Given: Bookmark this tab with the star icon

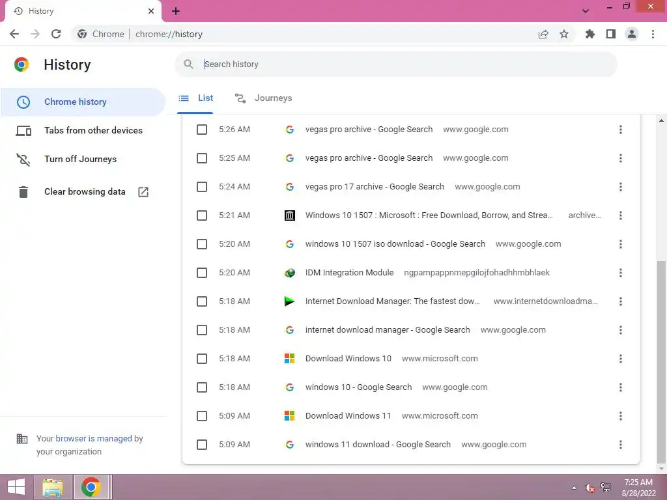Looking at the screenshot, I should [x=564, y=34].
